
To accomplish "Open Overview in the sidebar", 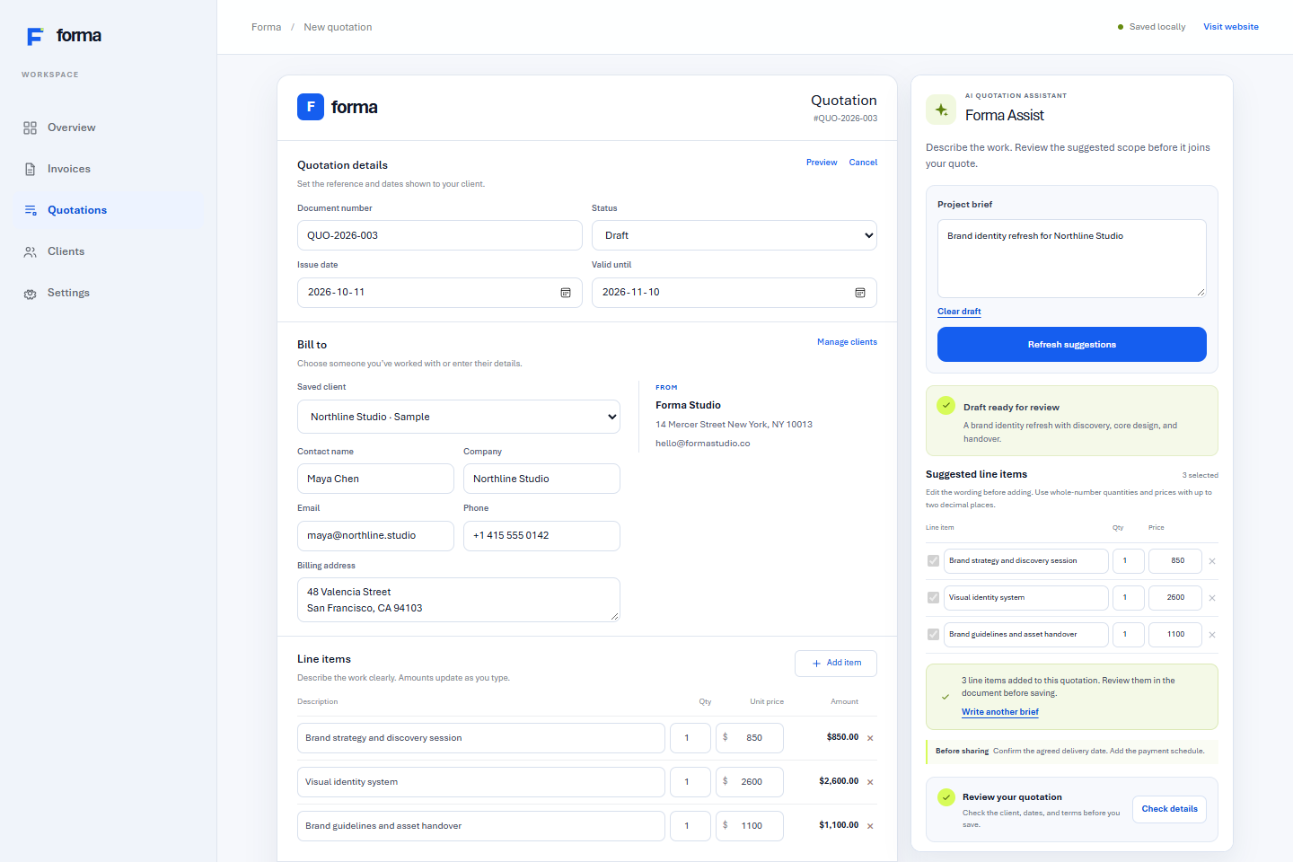I will (109, 128).
